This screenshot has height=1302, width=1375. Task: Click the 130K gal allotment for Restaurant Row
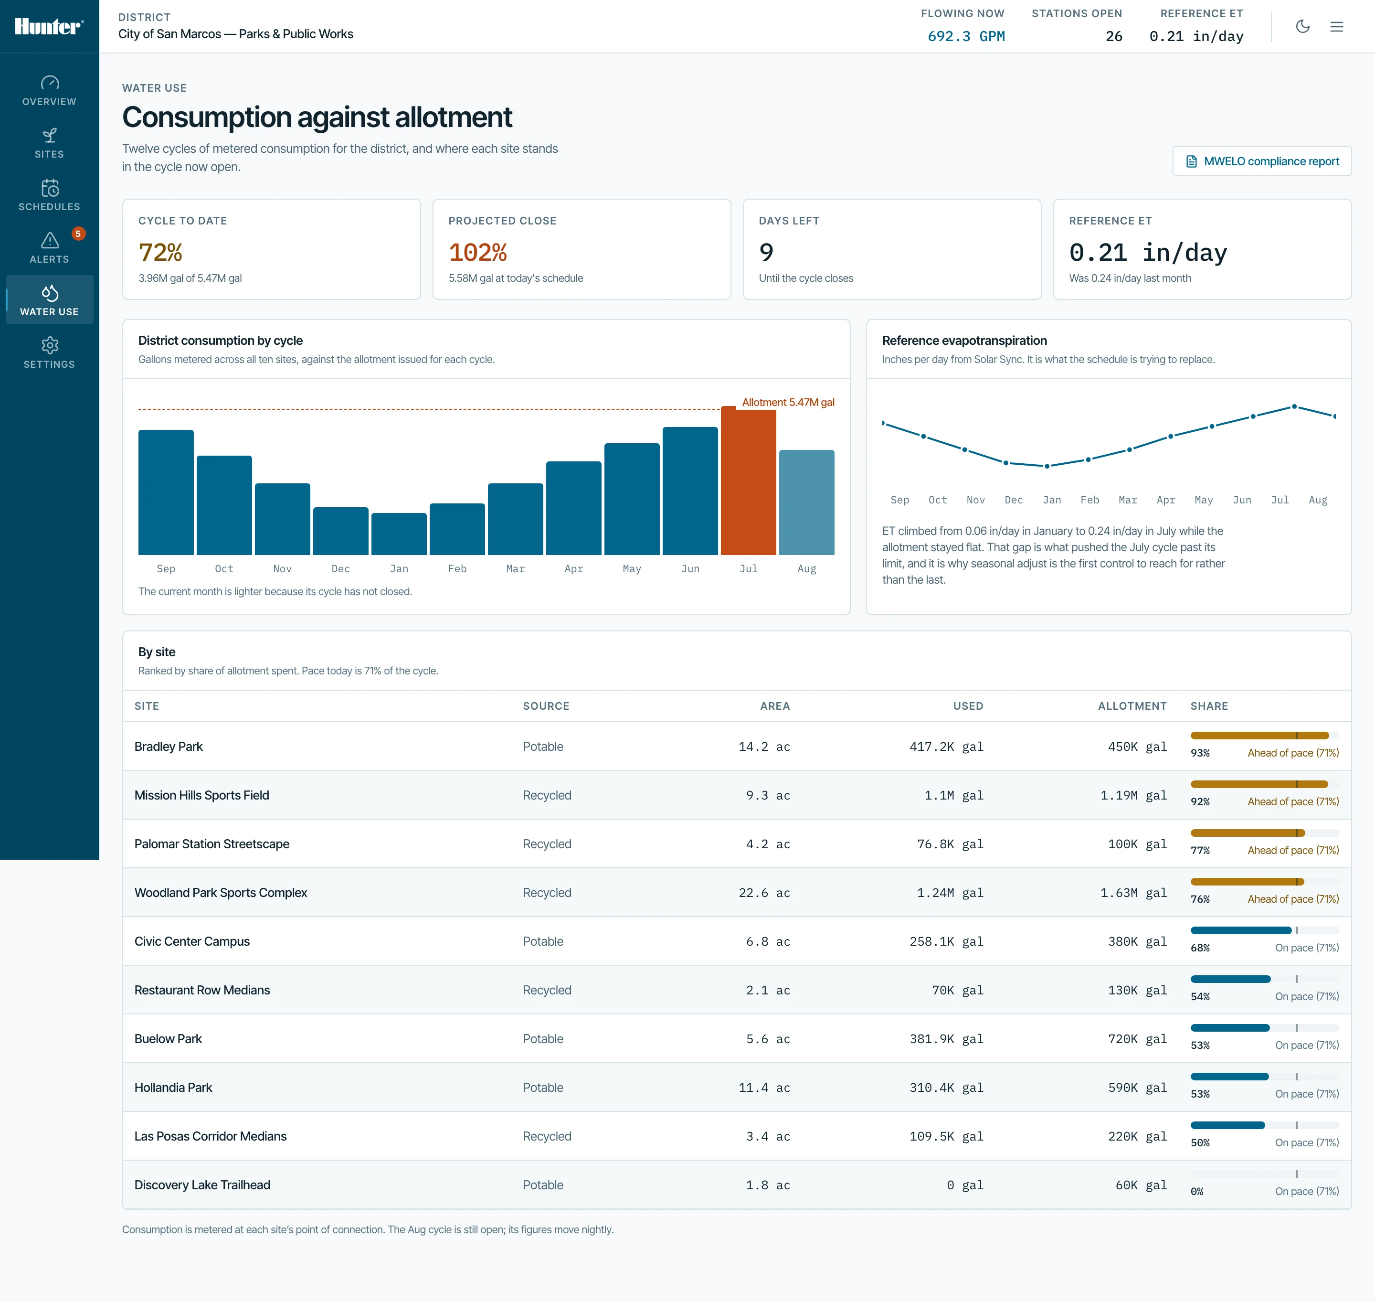pos(1137,990)
